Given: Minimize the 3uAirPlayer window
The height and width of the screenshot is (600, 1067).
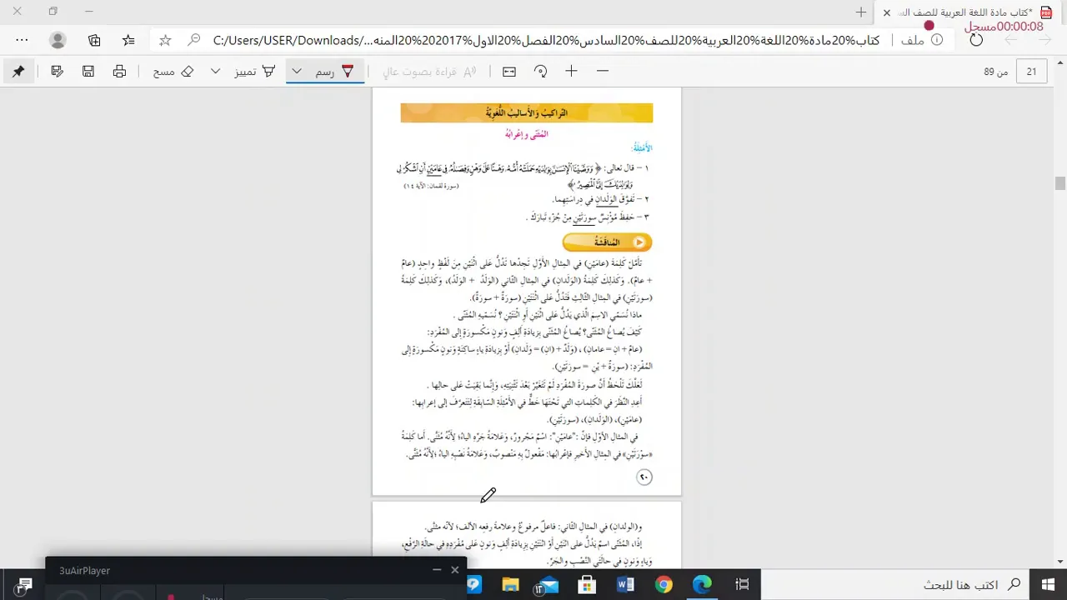Looking at the screenshot, I should pyautogui.click(x=436, y=570).
